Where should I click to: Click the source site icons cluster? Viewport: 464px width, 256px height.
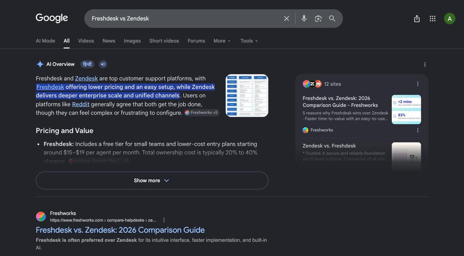tap(312, 84)
